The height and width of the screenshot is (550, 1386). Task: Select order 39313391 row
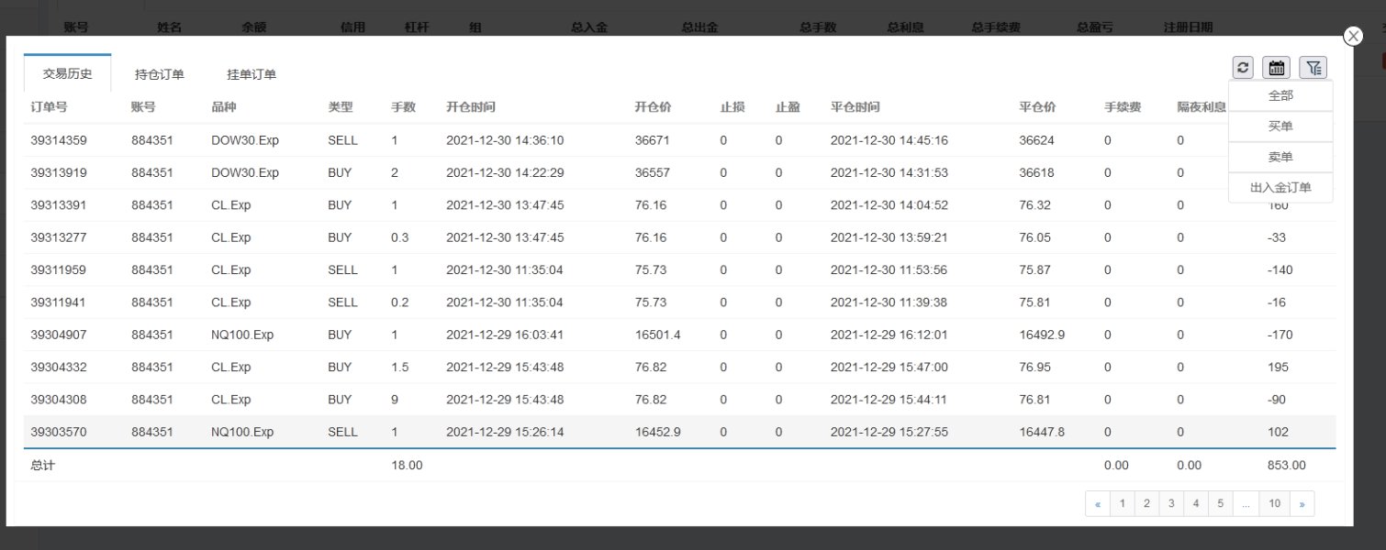coord(679,205)
